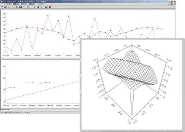Click the Open file toolbar icon

[5, 7]
